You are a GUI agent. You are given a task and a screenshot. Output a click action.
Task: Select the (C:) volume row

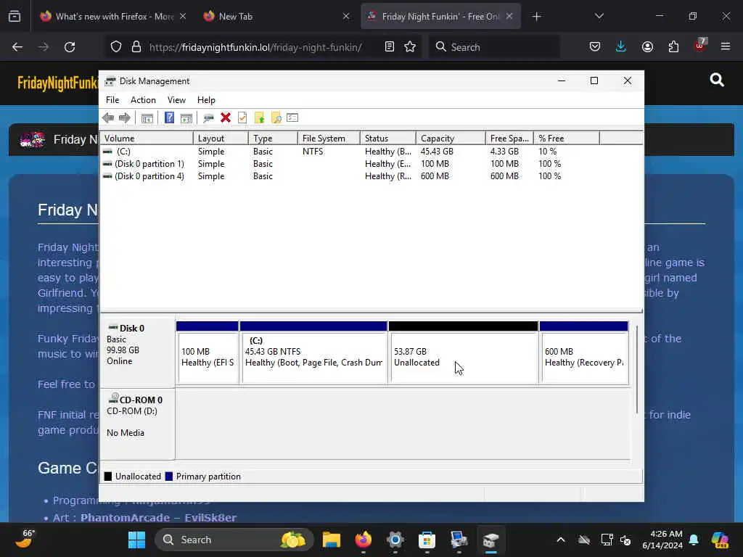350,152
